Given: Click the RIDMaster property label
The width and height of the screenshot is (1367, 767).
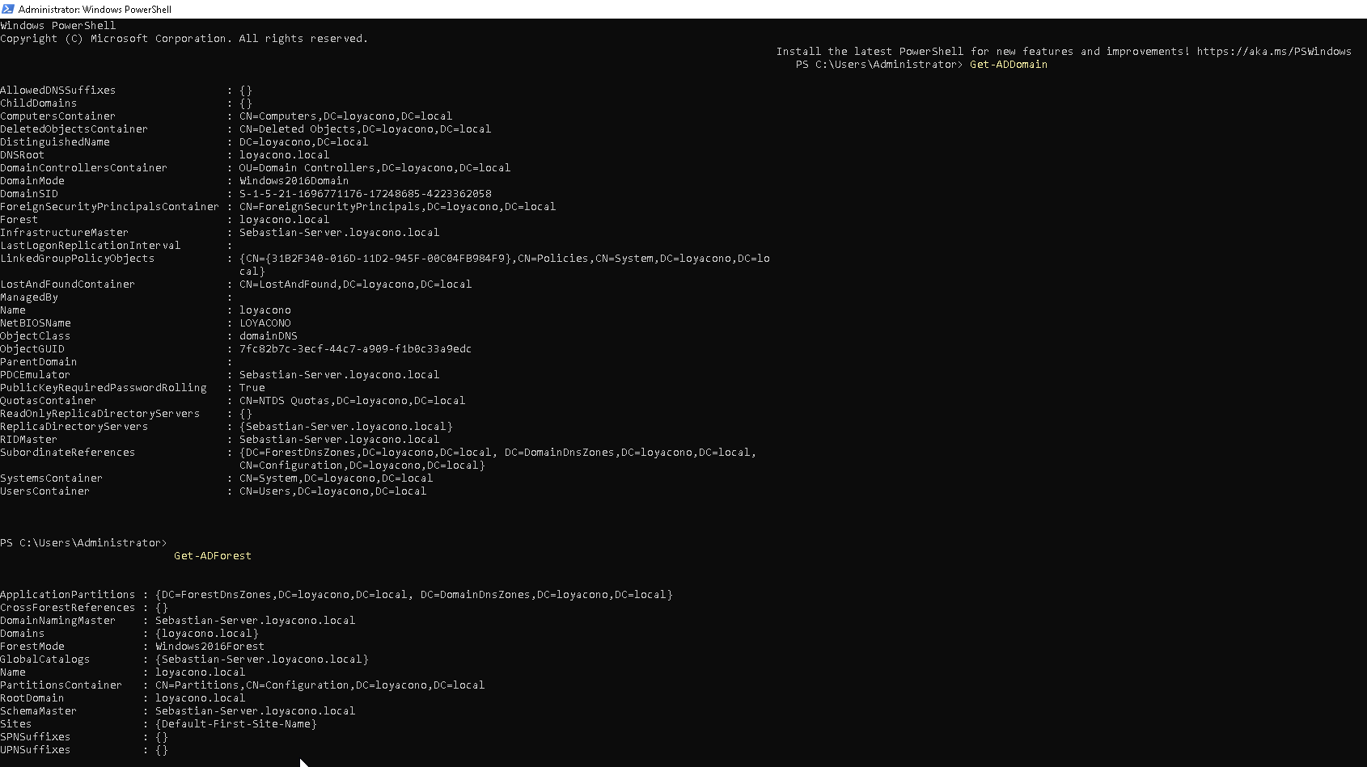Looking at the screenshot, I should (x=29, y=440).
